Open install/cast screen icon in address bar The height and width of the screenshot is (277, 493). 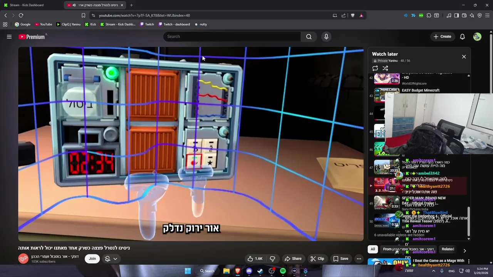tap(335, 15)
